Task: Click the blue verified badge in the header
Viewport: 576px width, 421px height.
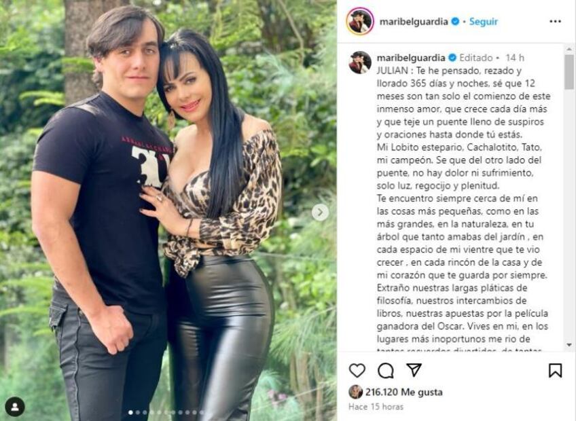Action: tap(455, 22)
